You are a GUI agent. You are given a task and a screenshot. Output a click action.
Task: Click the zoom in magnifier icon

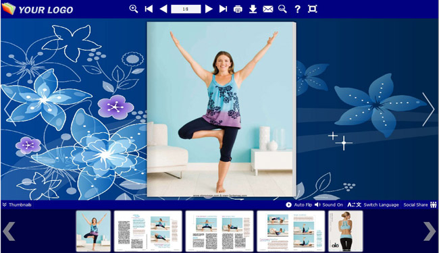pos(134,9)
